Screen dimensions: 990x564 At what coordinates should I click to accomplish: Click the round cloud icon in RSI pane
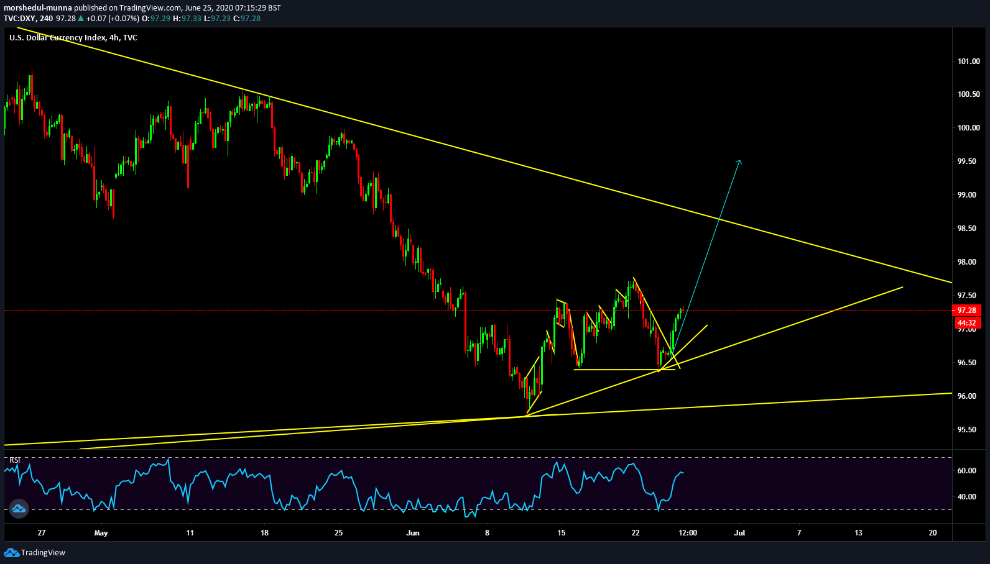point(19,509)
